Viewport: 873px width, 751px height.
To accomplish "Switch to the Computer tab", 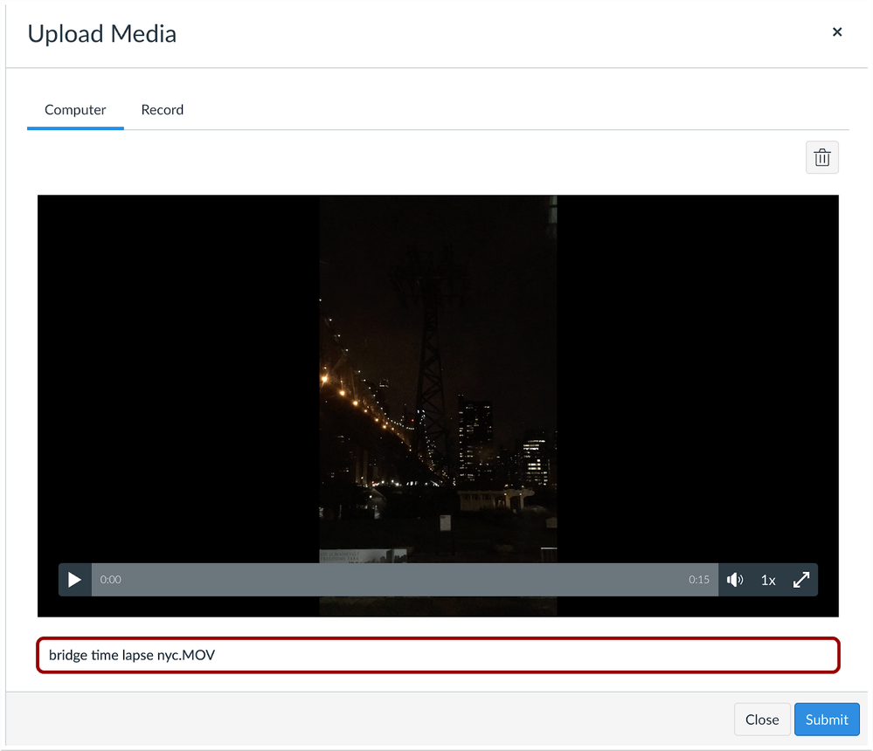I will pos(75,109).
